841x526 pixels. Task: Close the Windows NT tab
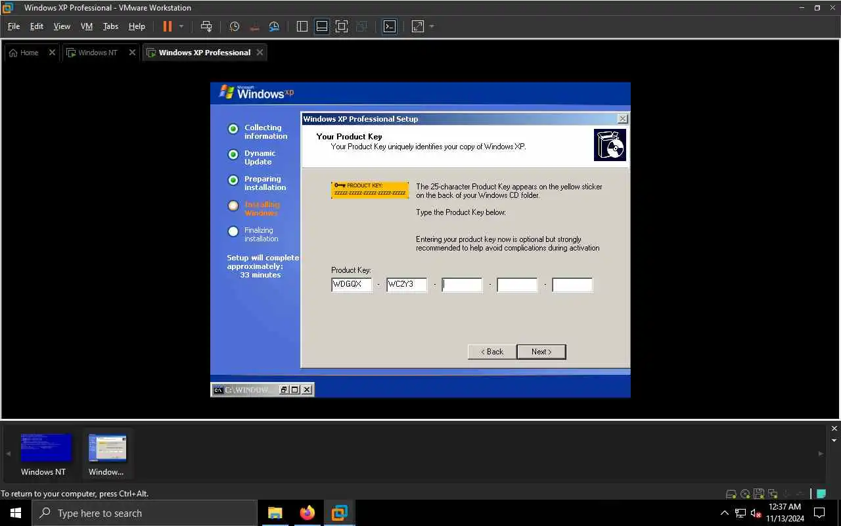pos(132,53)
